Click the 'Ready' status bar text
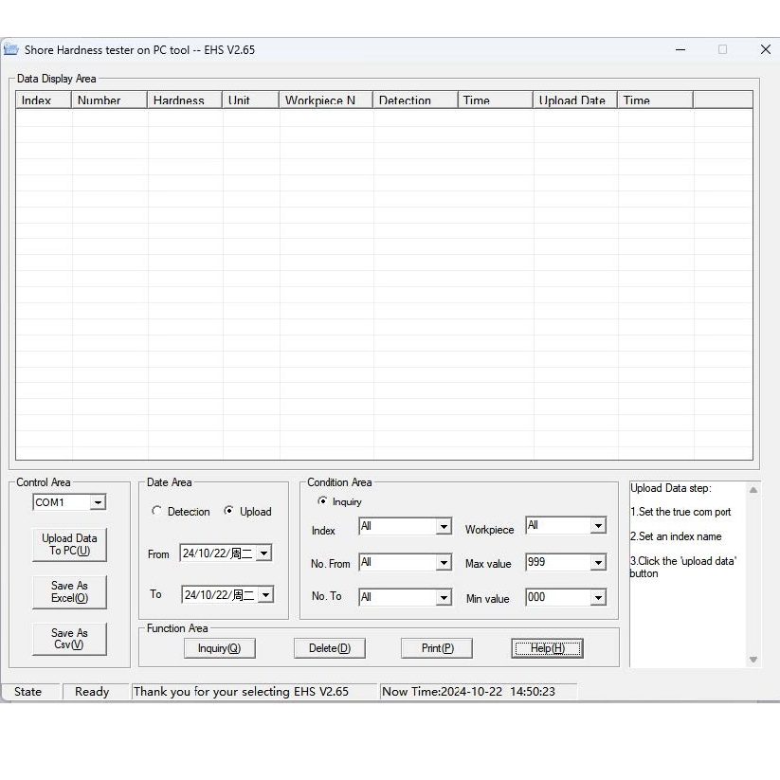The height and width of the screenshot is (780, 780). [x=92, y=692]
